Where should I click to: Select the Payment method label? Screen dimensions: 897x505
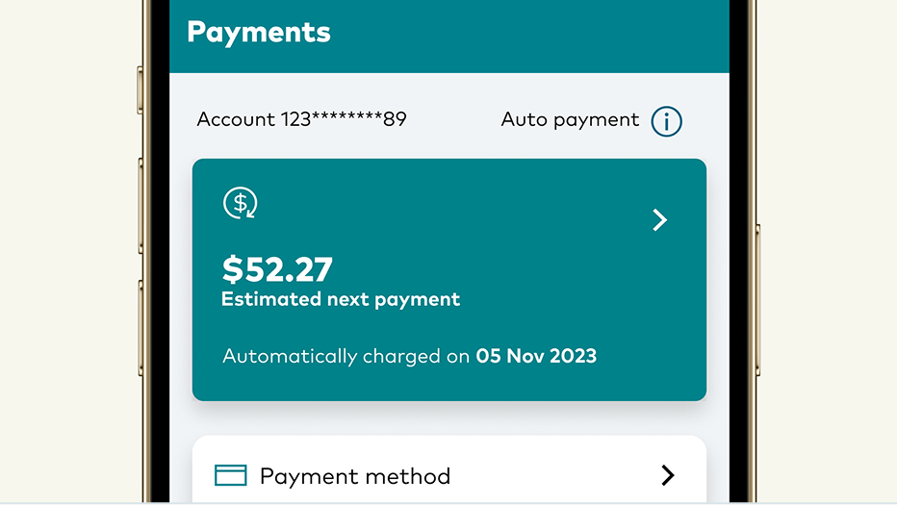click(354, 476)
